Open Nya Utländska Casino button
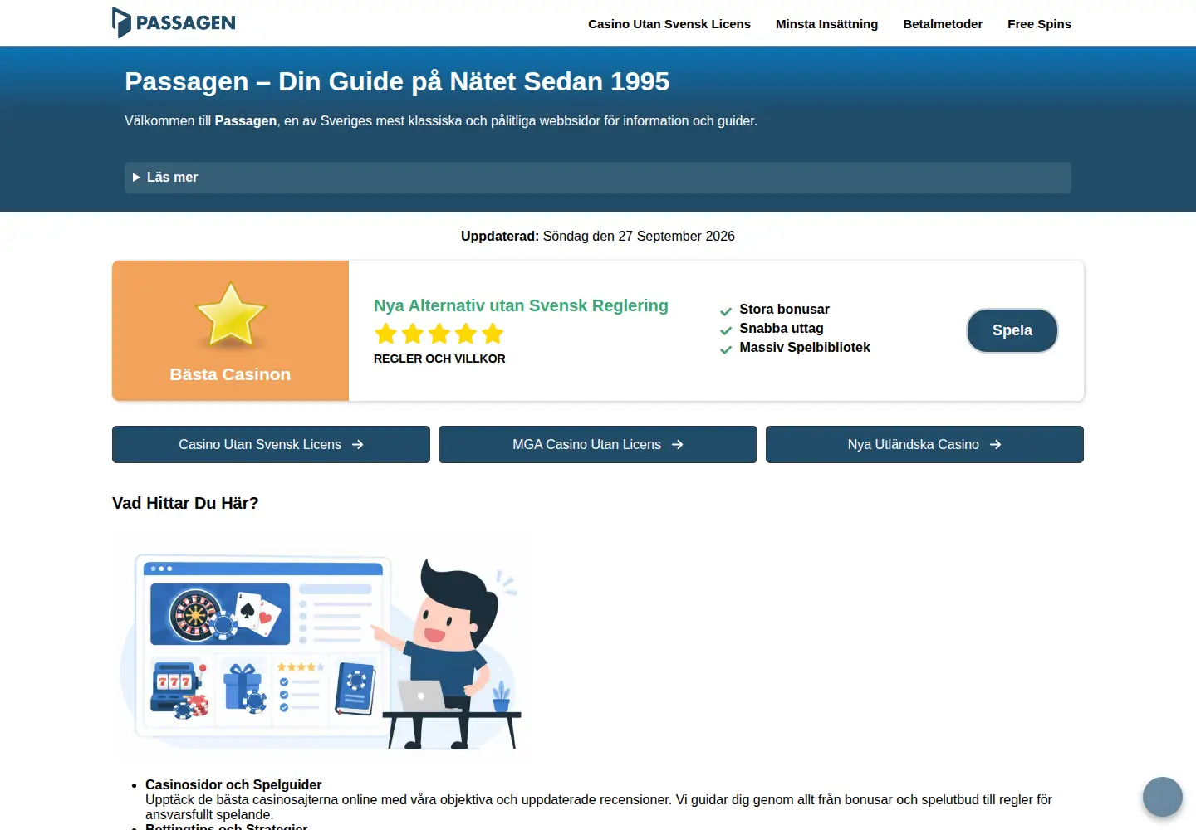Image resolution: width=1196 pixels, height=830 pixels. coord(924,444)
